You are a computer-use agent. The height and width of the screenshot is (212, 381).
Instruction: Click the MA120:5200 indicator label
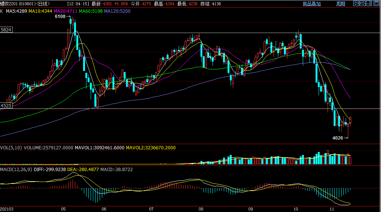click(117, 11)
